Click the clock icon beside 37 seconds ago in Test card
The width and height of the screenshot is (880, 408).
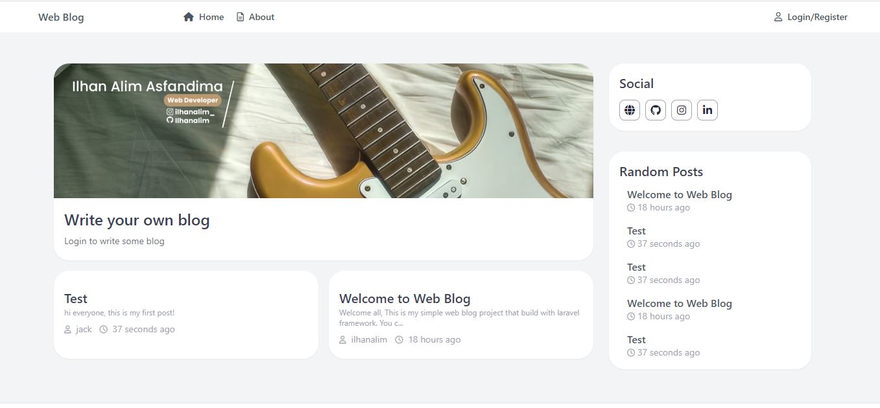(104, 330)
